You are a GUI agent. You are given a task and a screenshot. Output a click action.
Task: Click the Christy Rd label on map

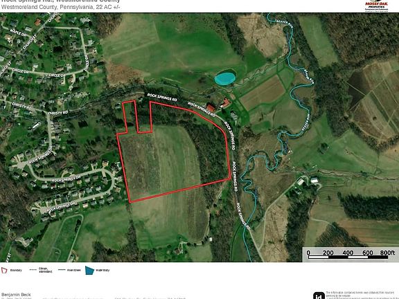click(x=58, y=113)
